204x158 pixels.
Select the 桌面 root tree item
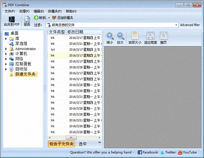click(14, 34)
